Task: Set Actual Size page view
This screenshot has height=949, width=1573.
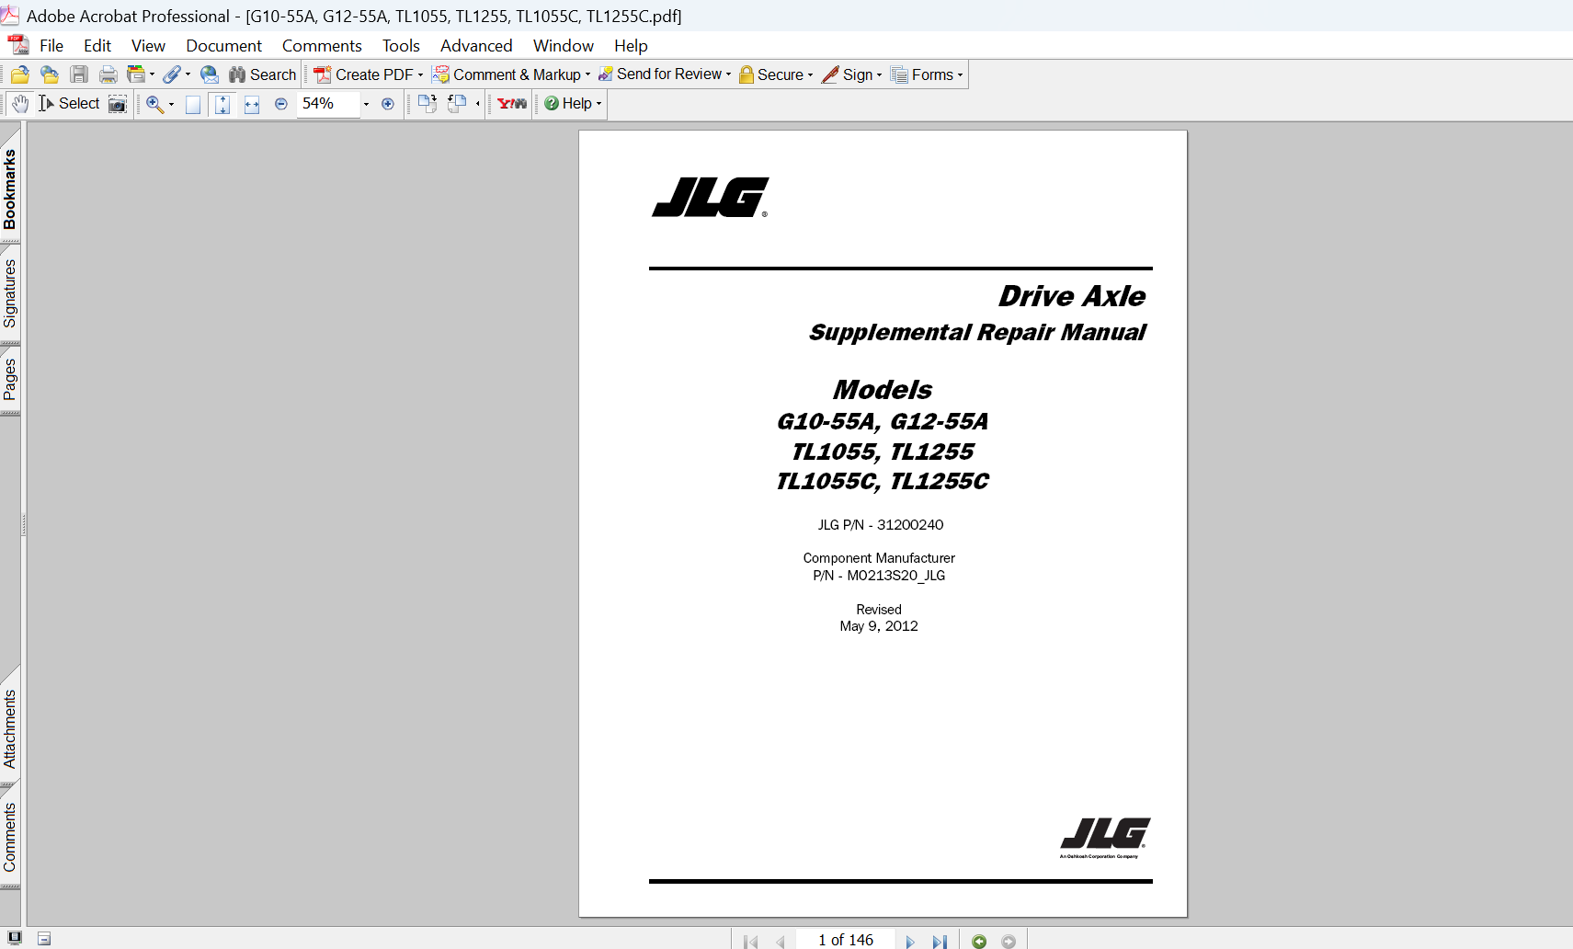Action: click(x=193, y=105)
